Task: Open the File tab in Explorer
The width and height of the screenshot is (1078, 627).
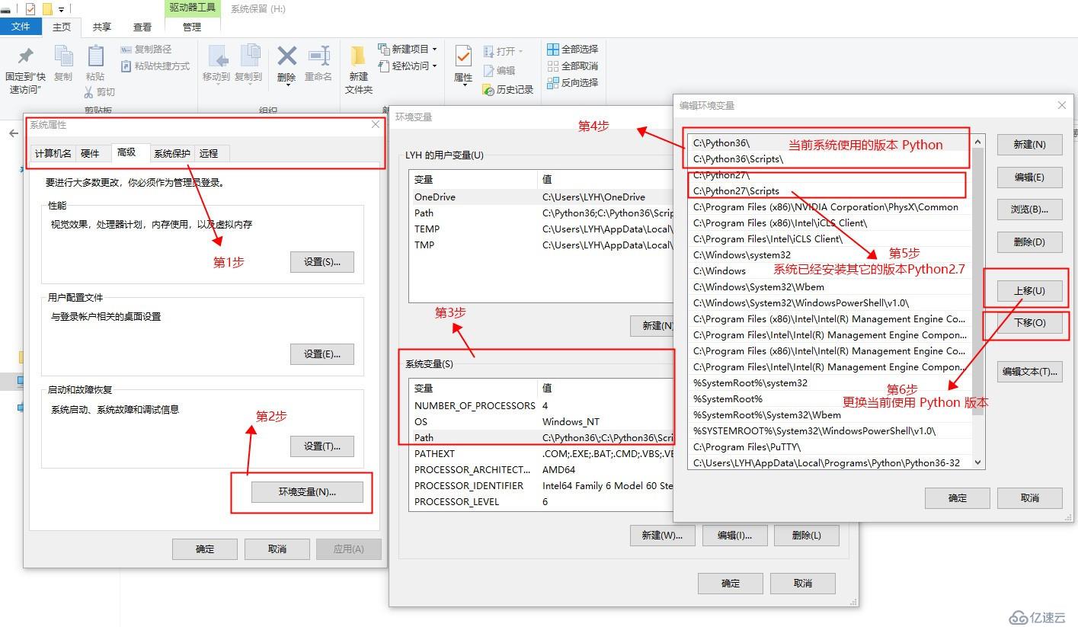Action: [21, 27]
